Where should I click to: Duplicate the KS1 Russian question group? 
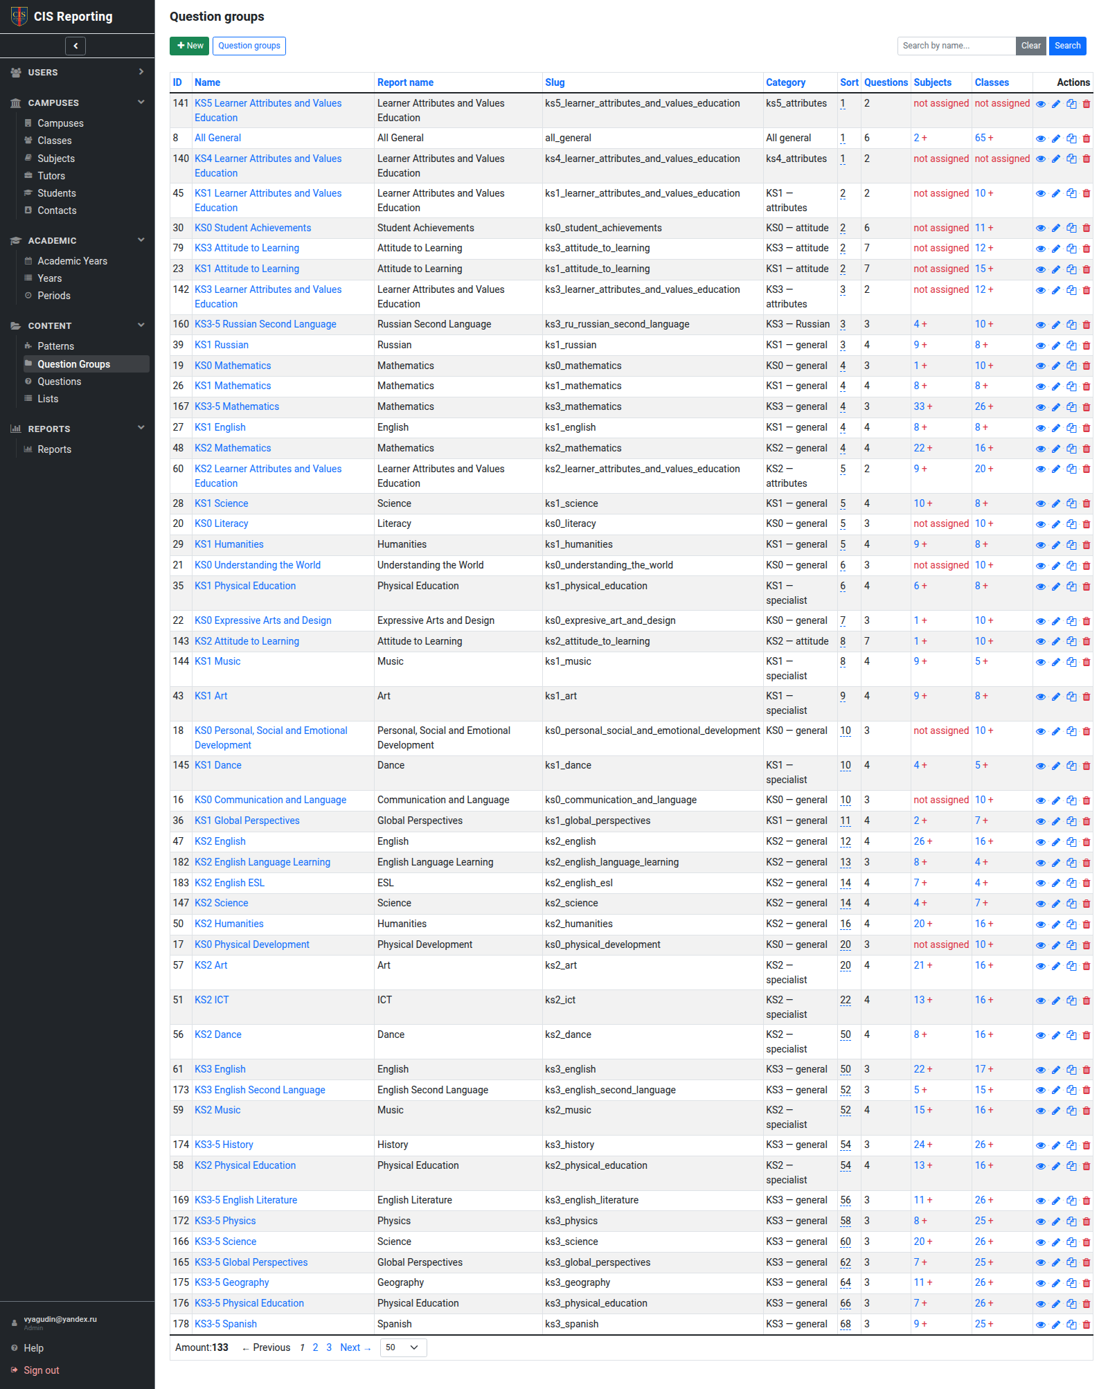pyautogui.click(x=1071, y=345)
